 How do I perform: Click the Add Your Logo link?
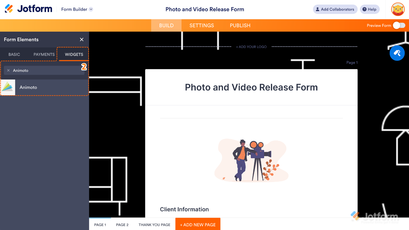251,47
